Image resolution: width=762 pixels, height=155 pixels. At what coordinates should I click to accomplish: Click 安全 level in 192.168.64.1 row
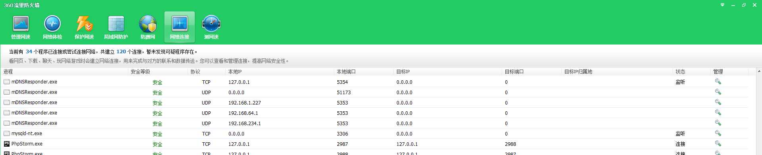tap(157, 113)
